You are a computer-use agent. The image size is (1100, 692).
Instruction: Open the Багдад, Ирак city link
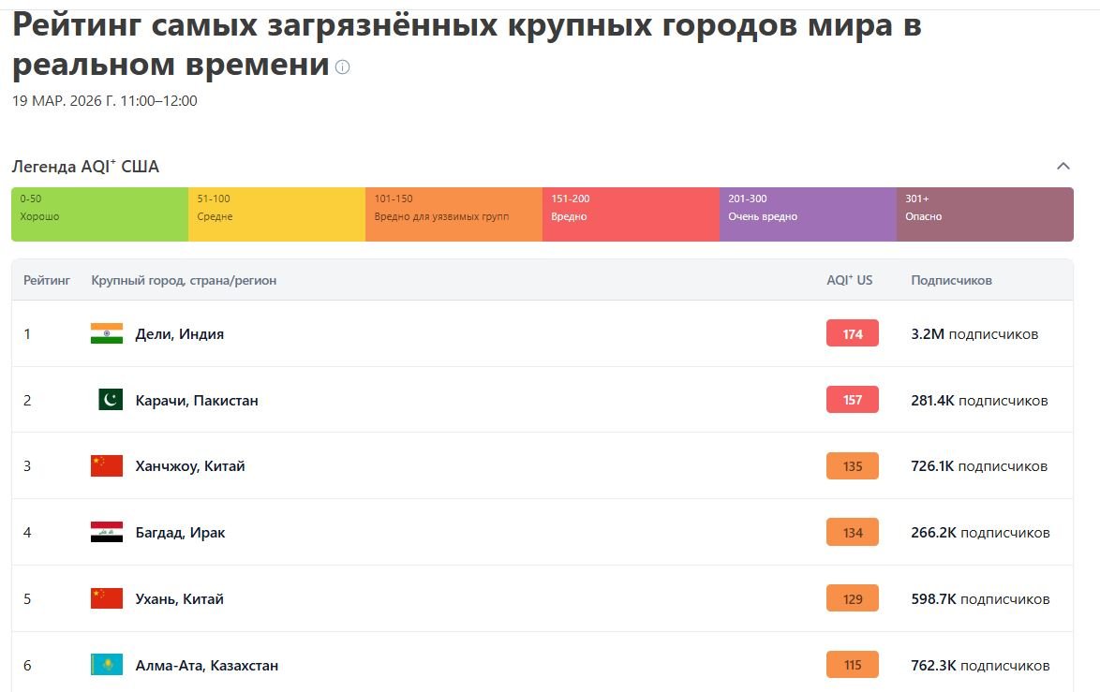[180, 532]
